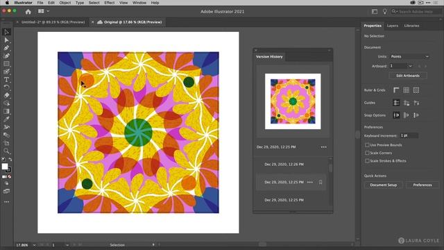
Task: Open the Arrange Documents icon
Action: pyautogui.click(x=41, y=11)
